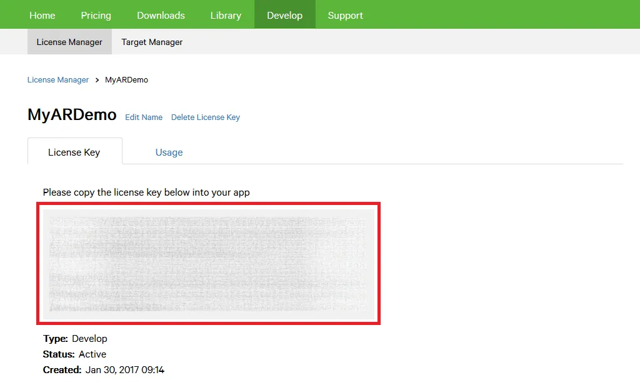Select License Manager in the gray sub-navigation bar
Image resolution: width=640 pixels, height=390 pixels.
click(69, 42)
